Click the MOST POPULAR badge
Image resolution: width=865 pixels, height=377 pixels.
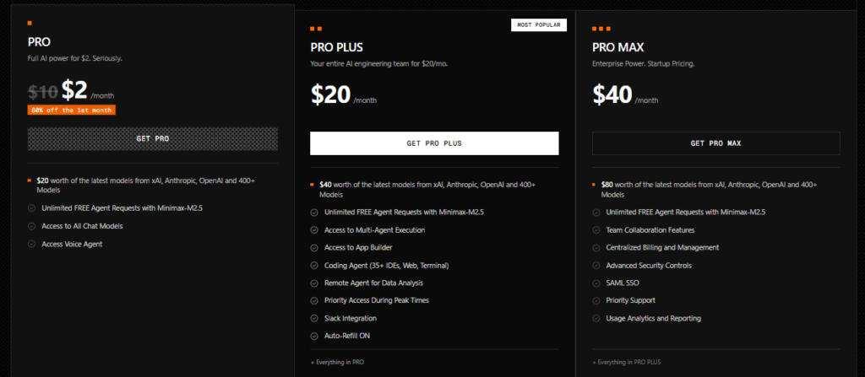click(x=538, y=24)
